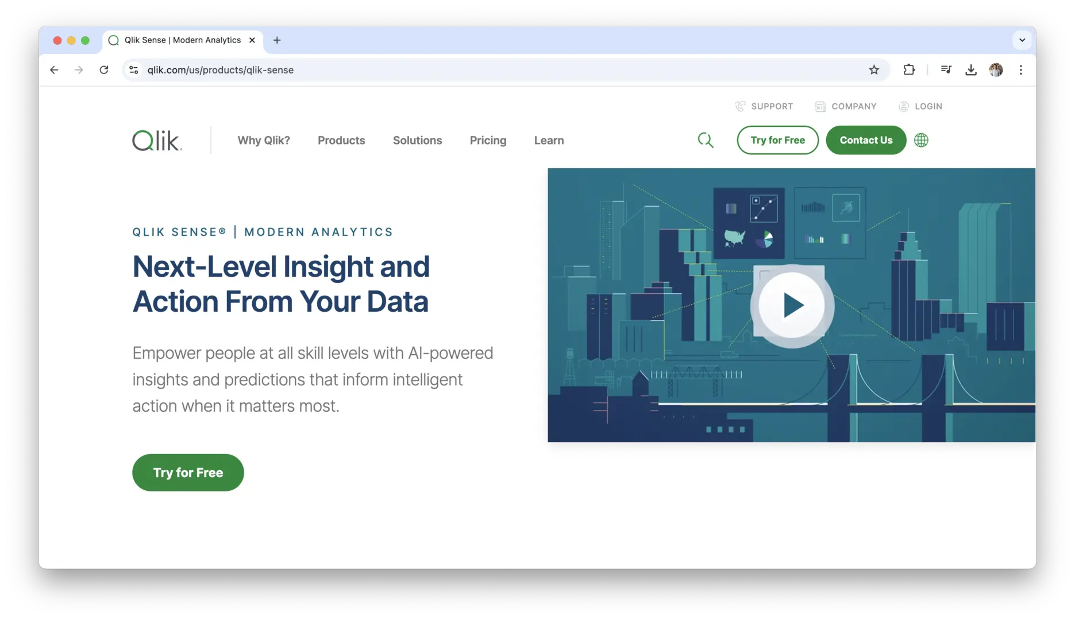
Task: Click the address bar URL
Action: tap(221, 70)
